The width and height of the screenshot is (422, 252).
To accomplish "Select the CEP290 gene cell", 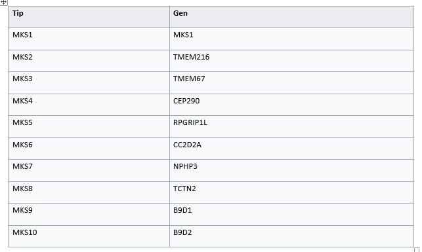I will coord(291,105).
